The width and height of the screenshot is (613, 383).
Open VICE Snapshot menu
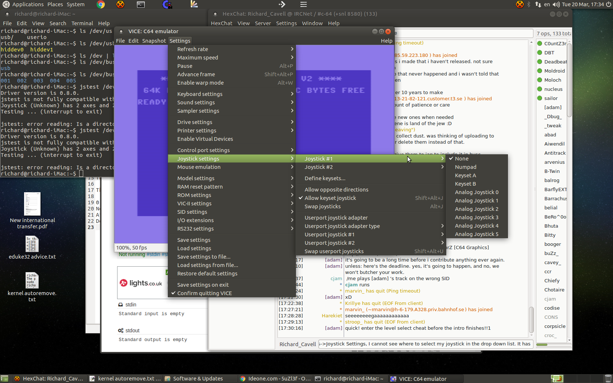pos(154,41)
